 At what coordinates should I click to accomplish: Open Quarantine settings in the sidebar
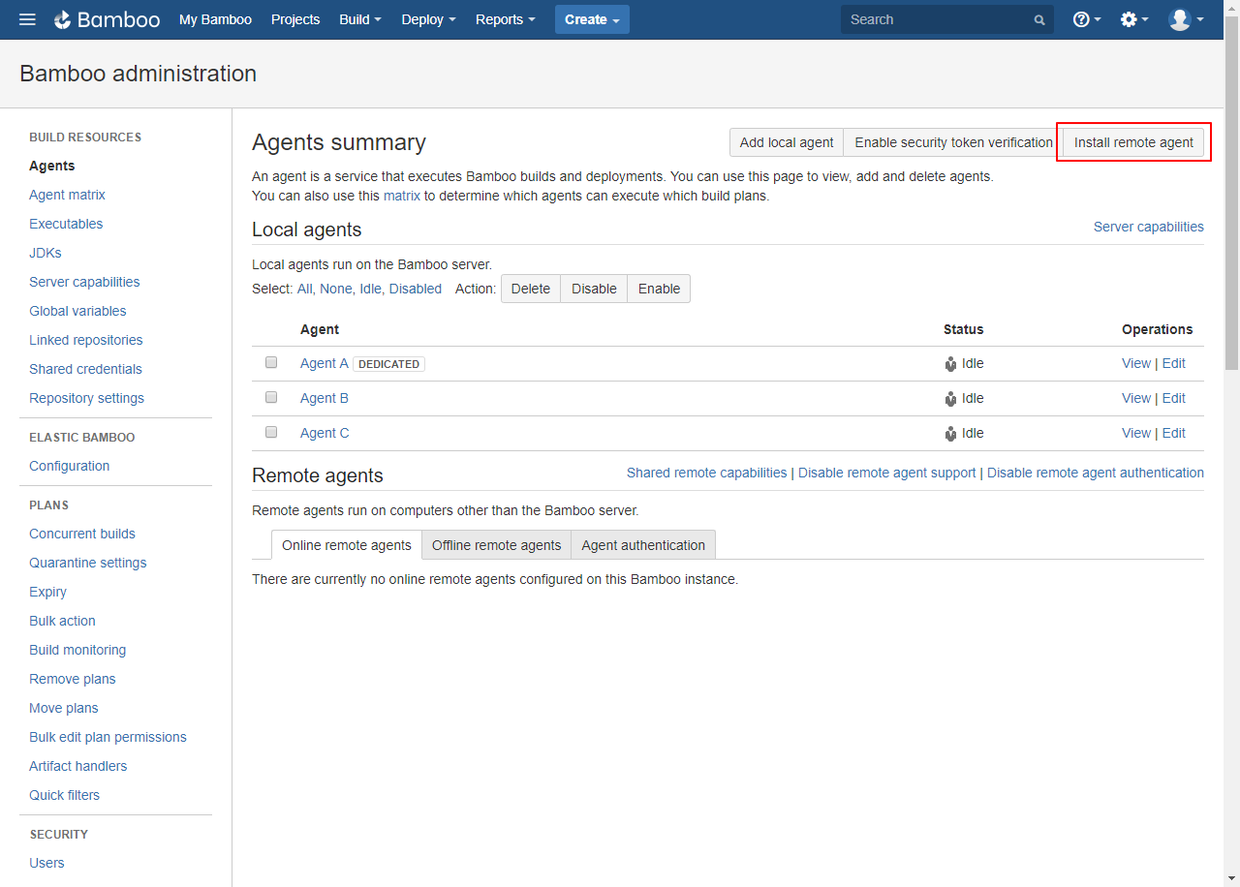88,563
